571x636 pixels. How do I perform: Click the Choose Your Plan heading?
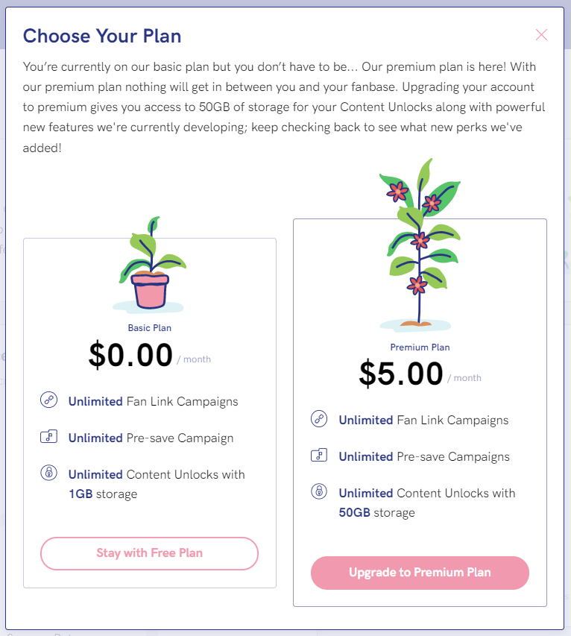click(102, 36)
